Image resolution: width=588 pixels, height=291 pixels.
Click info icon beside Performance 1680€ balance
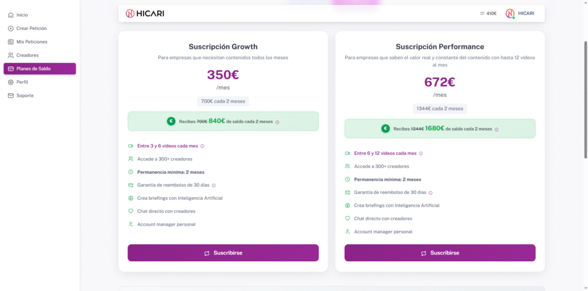click(x=497, y=129)
